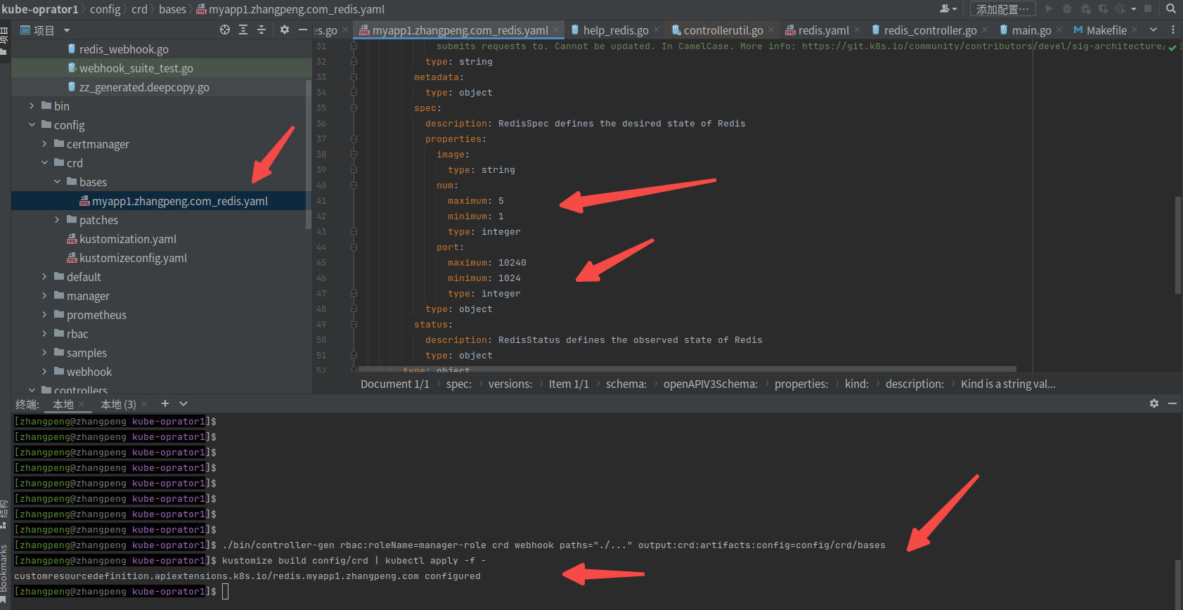Viewport: 1183px width, 610px height.
Task: Click the terminal input cursor line
Action: [225, 591]
